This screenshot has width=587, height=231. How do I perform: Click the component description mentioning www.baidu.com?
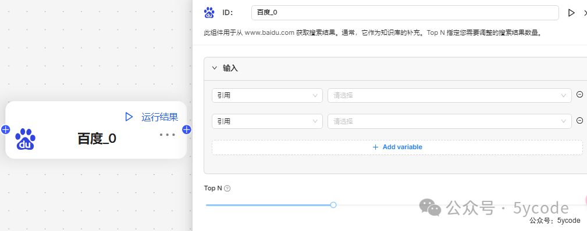point(373,33)
